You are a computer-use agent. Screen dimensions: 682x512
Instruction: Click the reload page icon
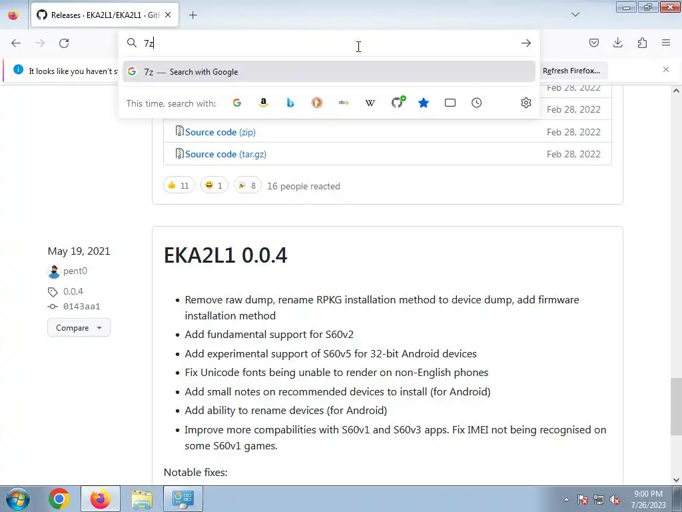pyautogui.click(x=64, y=43)
